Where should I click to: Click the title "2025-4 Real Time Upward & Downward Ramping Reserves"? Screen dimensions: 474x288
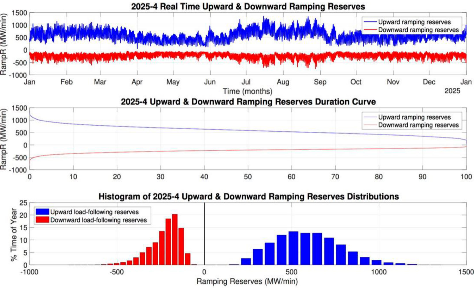pos(248,6)
